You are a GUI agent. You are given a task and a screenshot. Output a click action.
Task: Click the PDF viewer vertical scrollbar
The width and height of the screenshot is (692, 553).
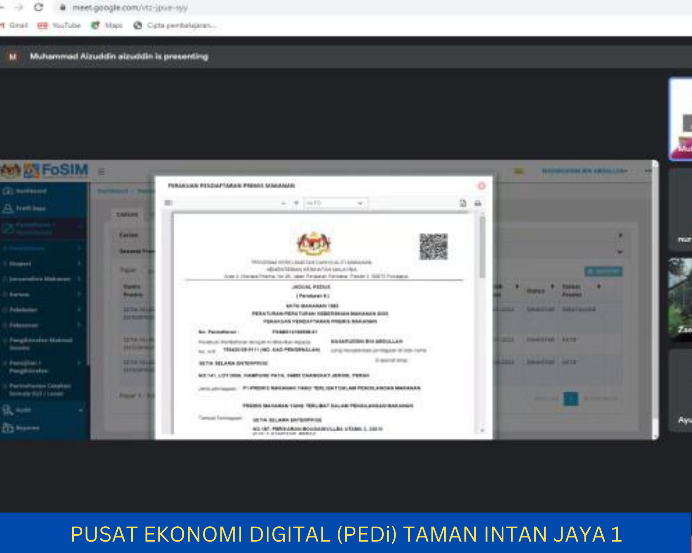(482, 247)
